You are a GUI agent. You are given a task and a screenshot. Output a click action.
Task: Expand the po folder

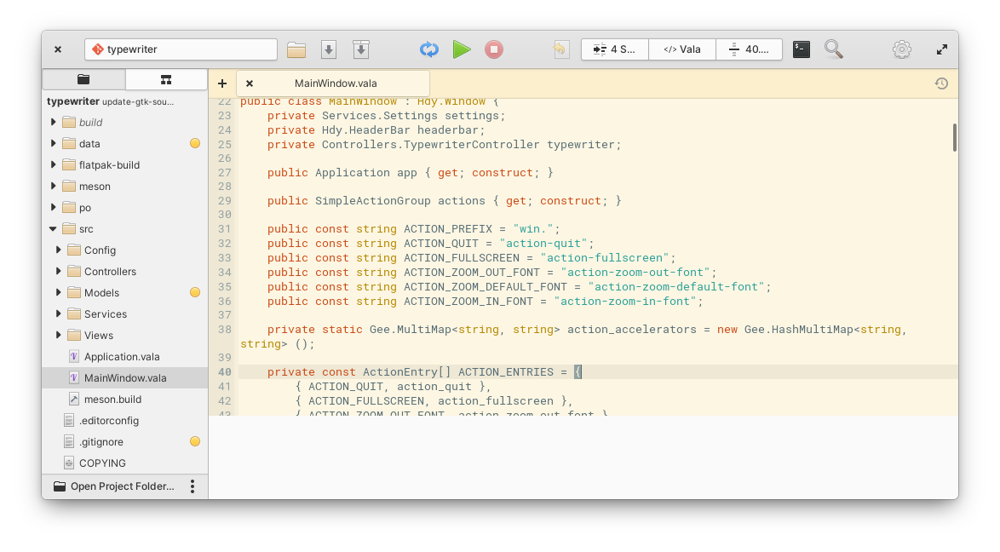[x=53, y=207]
